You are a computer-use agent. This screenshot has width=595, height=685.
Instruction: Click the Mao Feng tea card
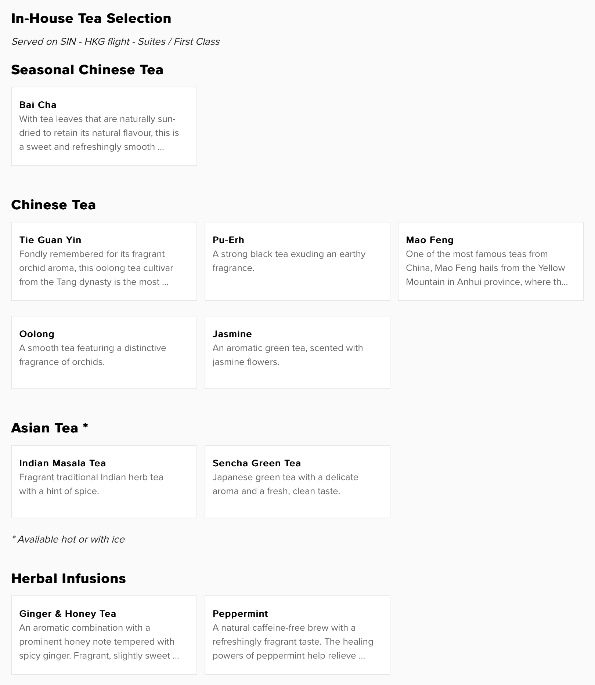pos(491,261)
